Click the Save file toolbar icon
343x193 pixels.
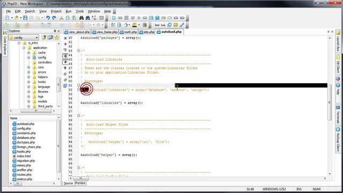pyautogui.click(x=25, y=18)
